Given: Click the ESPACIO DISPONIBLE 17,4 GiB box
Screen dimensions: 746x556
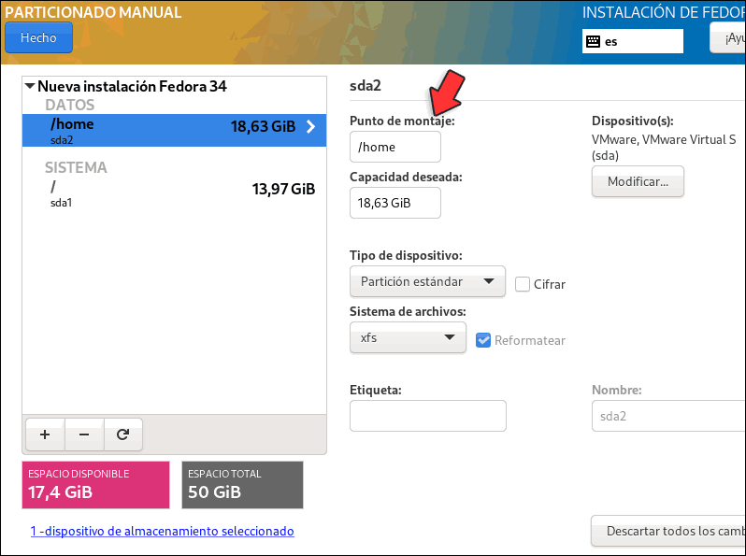Looking at the screenshot, I should point(95,485).
